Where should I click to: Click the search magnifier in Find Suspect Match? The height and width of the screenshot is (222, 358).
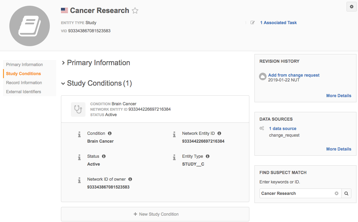[x=346, y=193]
